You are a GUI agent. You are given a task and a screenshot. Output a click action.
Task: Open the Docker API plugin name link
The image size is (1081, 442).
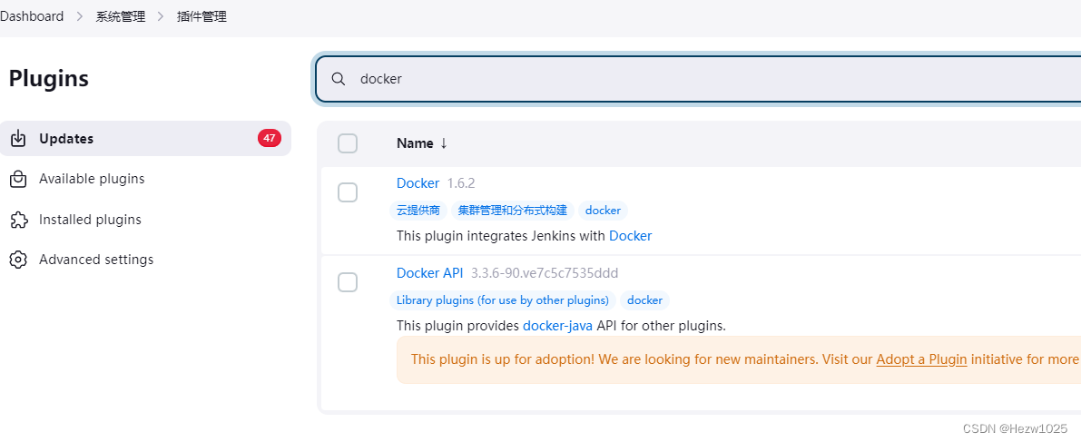coord(429,273)
